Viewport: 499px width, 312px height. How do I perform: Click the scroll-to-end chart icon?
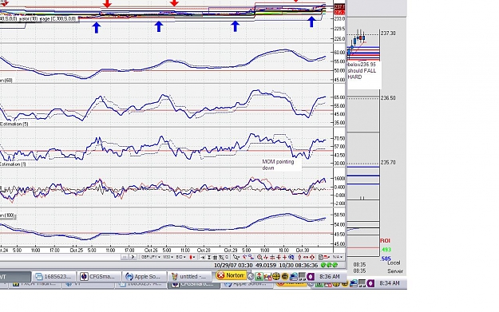pyautogui.click(x=203, y=257)
